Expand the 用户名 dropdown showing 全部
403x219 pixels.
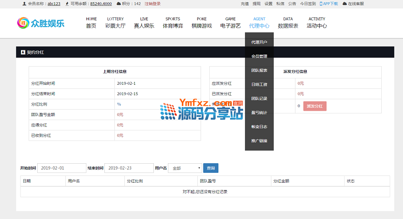[x=187, y=168]
